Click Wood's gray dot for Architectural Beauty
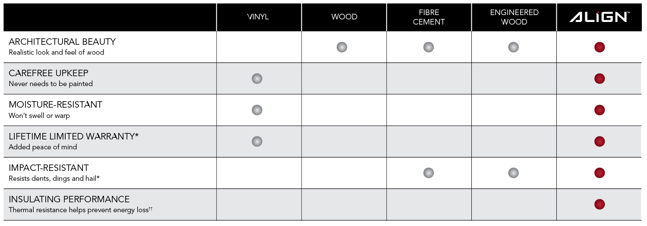The width and height of the screenshot is (647, 226). click(x=342, y=47)
